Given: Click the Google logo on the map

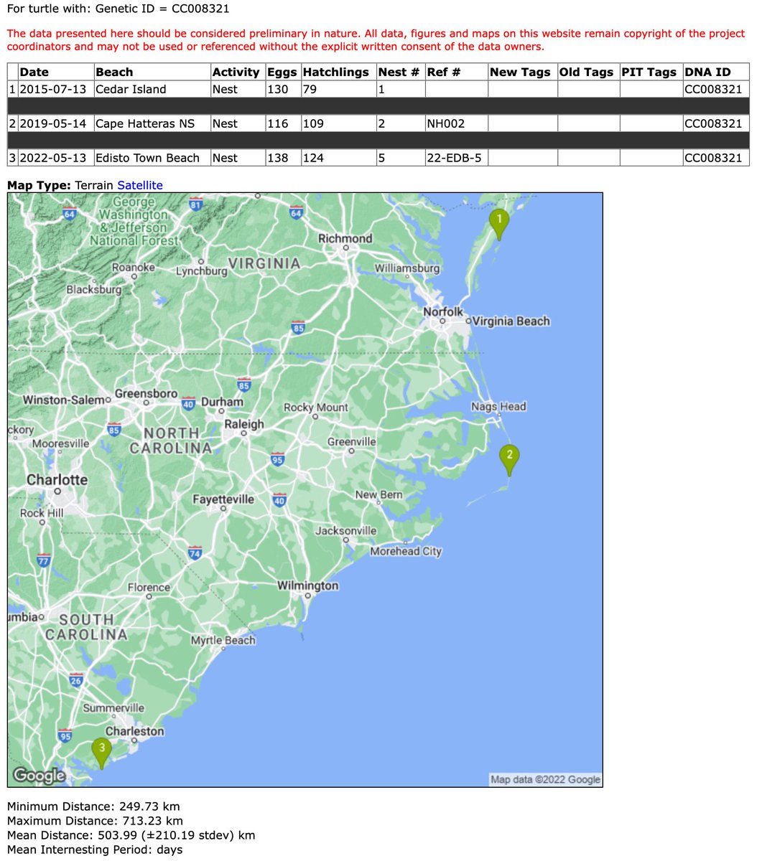Looking at the screenshot, I should pyautogui.click(x=39, y=776).
